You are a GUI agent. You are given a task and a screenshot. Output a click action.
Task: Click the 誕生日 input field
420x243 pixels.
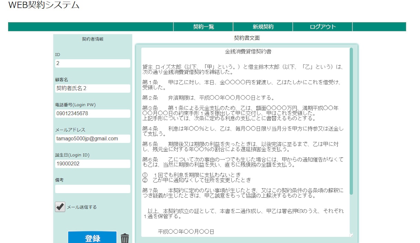[x=93, y=164]
